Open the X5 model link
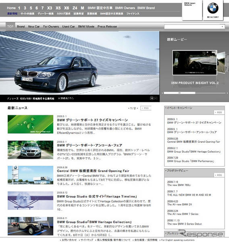The width and height of the screenshot is (229, 242). pyautogui.click(x=58, y=8)
